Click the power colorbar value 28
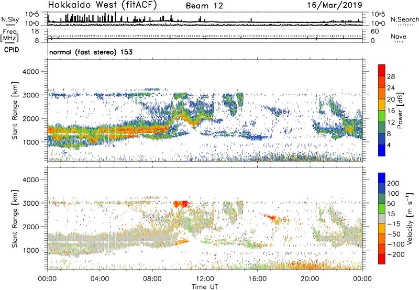 (x=391, y=76)
